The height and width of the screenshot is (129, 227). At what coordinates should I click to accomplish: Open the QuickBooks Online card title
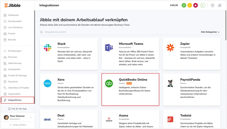click(x=133, y=80)
